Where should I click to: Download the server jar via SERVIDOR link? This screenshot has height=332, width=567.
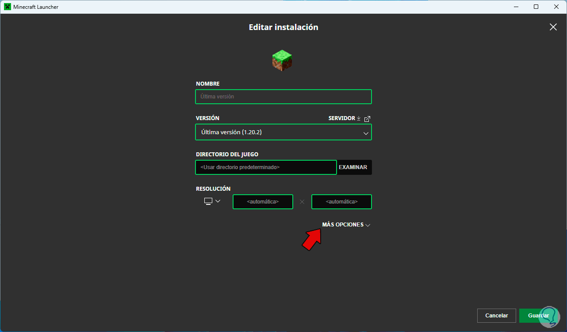pyautogui.click(x=345, y=118)
